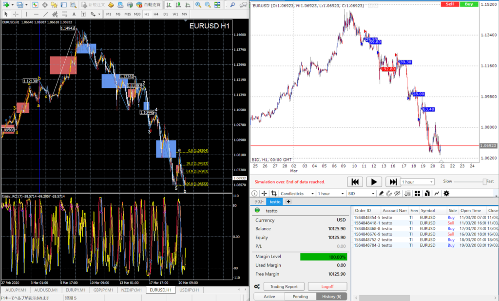The width and height of the screenshot is (499, 301).
Task: Click the green Buy button
Action: [x=469, y=4]
